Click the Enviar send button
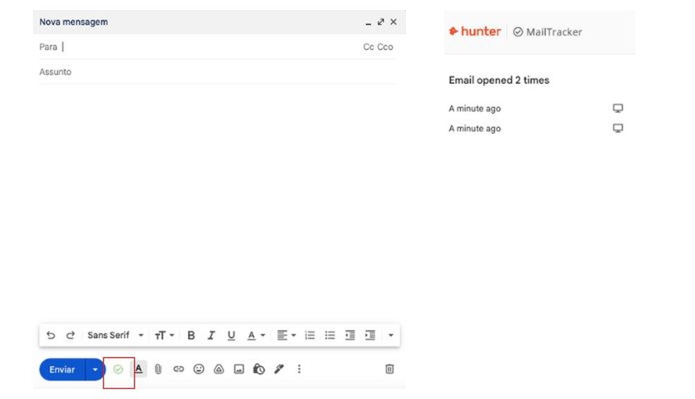Screen dimensions: 695x399 point(62,369)
